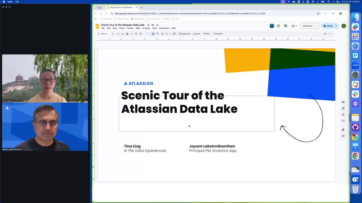Launch Zoom from the dock
The height and width of the screenshot is (203, 362).
pos(355,65)
